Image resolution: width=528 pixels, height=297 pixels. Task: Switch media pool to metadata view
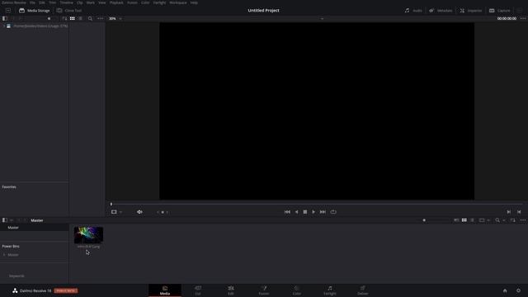(456, 220)
